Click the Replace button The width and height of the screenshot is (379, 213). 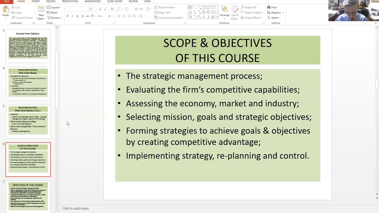274,13
